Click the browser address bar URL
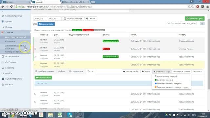The width and height of the screenshot is (210, 118). click(x=55, y=7)
